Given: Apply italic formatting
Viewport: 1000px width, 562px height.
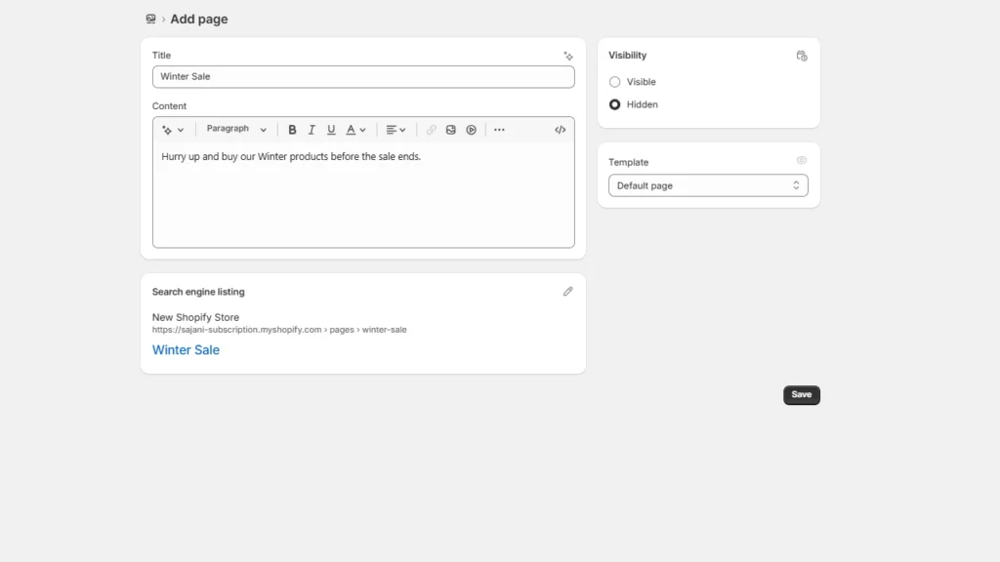Looking at the screenshot, I should click(312, 129).
